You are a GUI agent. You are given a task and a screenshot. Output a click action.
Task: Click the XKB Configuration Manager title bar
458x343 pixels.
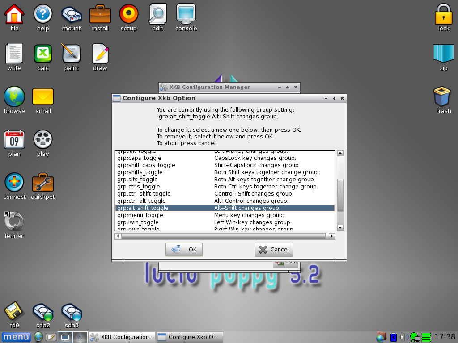pos(229,87)
